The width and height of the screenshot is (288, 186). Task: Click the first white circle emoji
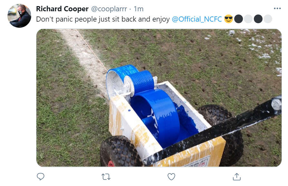[x=248, y=19]
